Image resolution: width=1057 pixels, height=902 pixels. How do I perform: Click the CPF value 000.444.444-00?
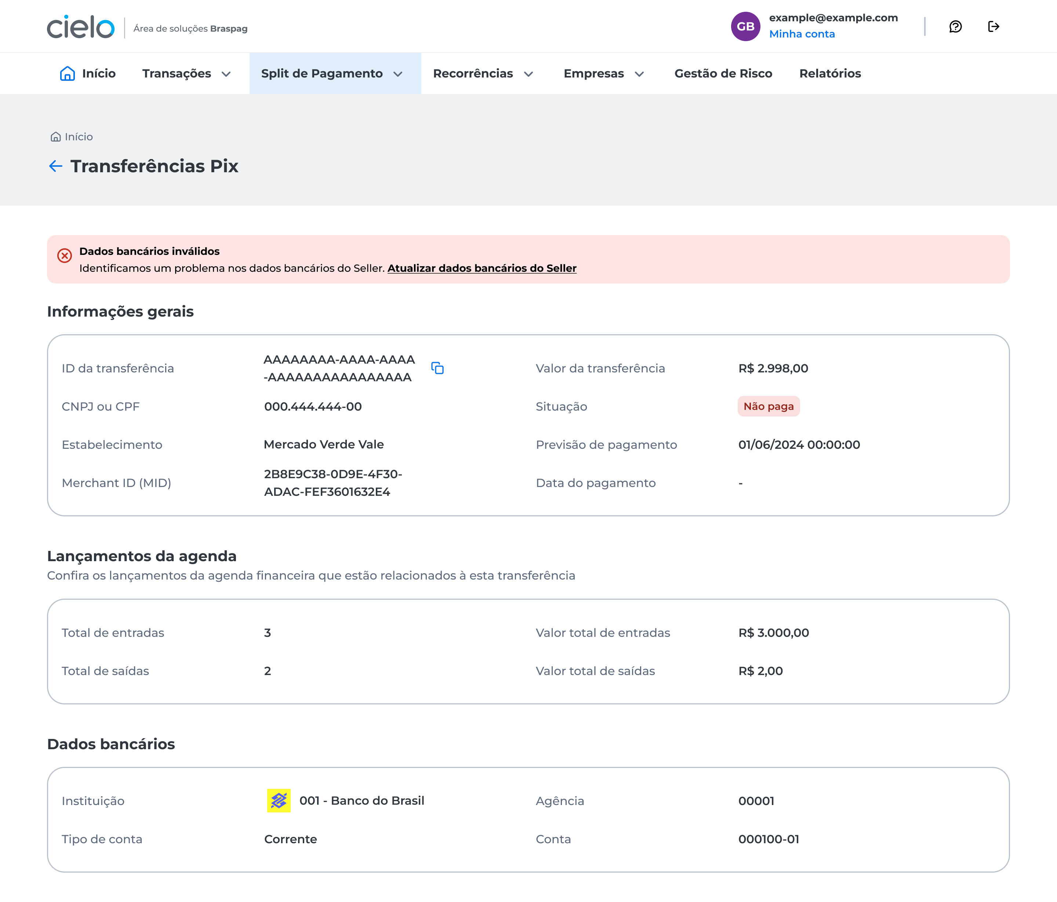313,406
